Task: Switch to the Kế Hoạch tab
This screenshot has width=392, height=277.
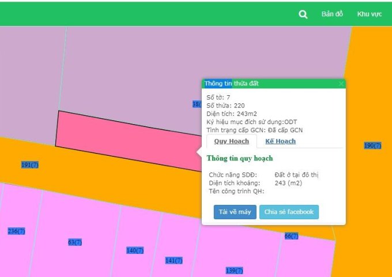Action: (x=280, y=141)
